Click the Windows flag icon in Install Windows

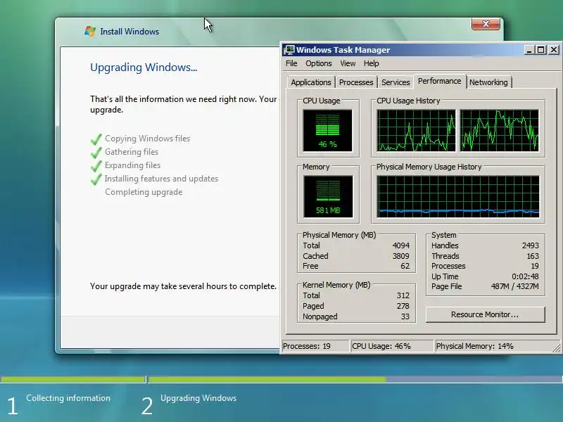click(90, 31)
